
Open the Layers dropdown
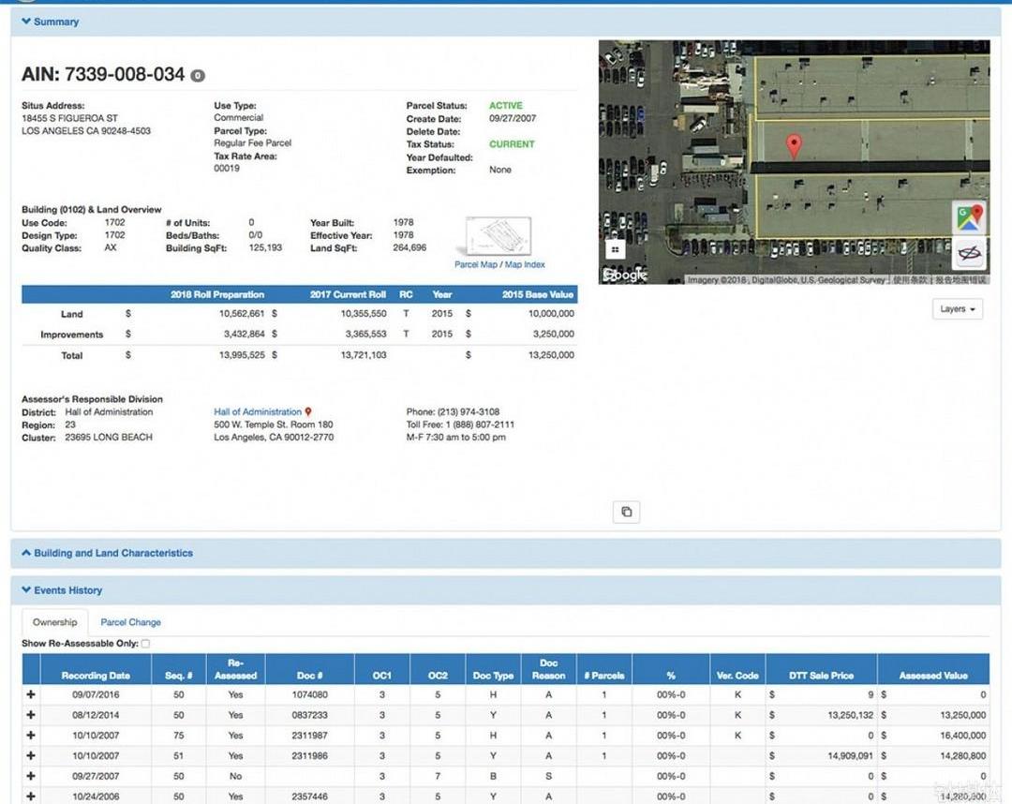coord(958,309)
